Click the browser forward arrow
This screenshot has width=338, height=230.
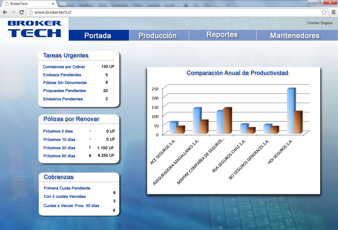click(x=13, y=12)
